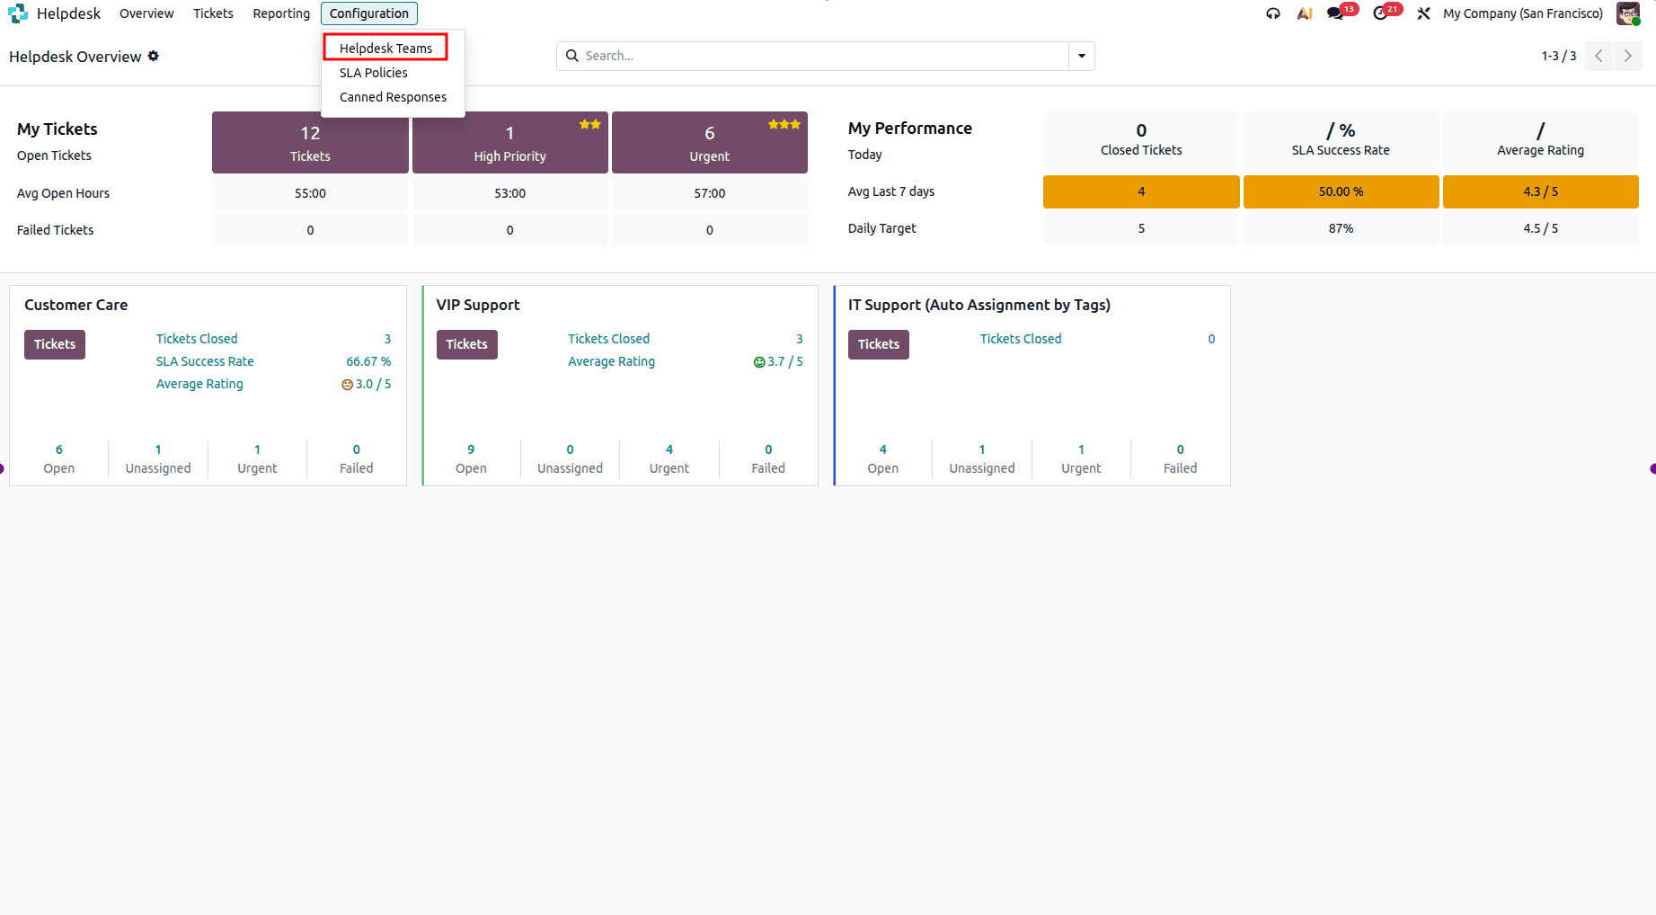Select SLA Policies menu entry
The image size is (1656, 915).
click(x=374, y=73)
